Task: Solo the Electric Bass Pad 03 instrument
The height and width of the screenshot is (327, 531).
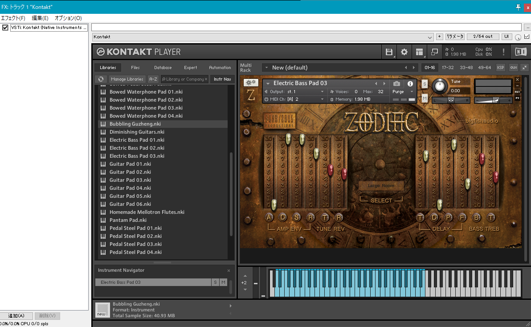Action: click(425, 84)
